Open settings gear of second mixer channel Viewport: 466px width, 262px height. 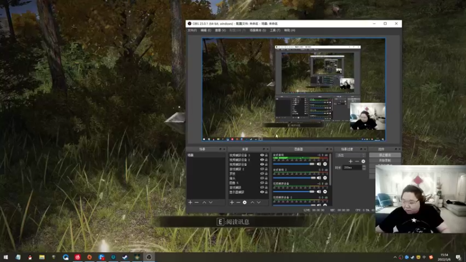[325, 178]
